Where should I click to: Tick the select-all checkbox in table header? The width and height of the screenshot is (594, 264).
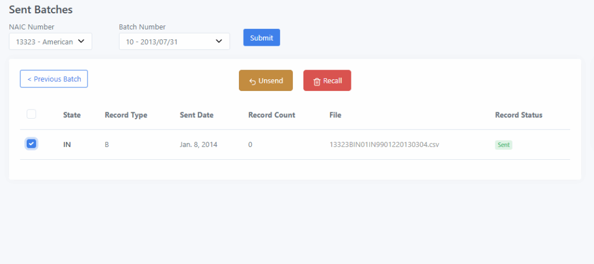click(31, 114)
